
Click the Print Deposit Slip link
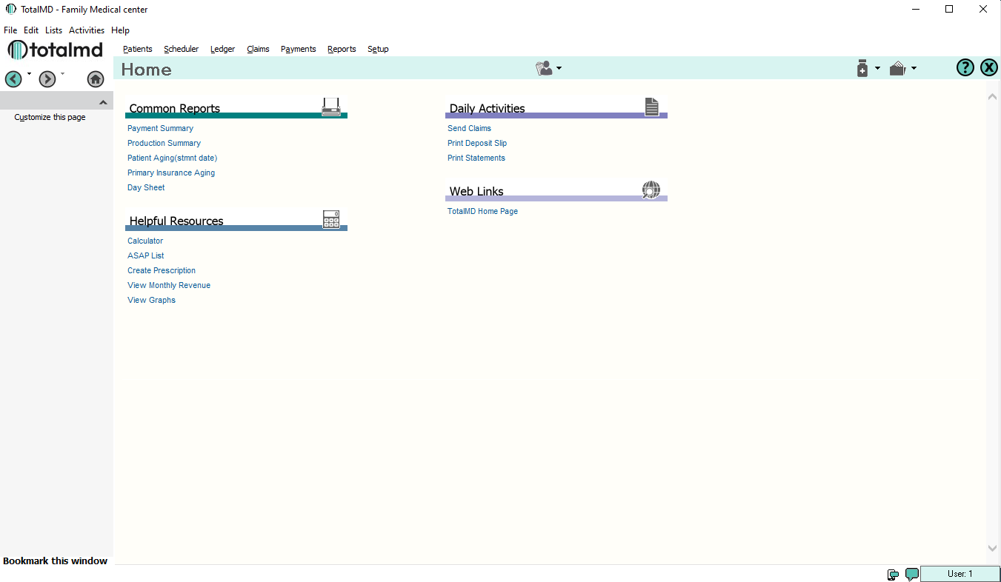tap(477, 143)
